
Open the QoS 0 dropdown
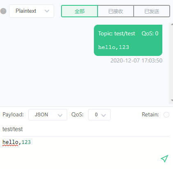(x=99, y=115)
